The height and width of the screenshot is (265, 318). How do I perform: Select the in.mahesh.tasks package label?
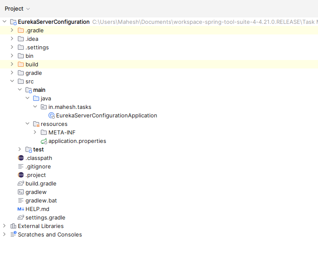(x=70, y=107)
